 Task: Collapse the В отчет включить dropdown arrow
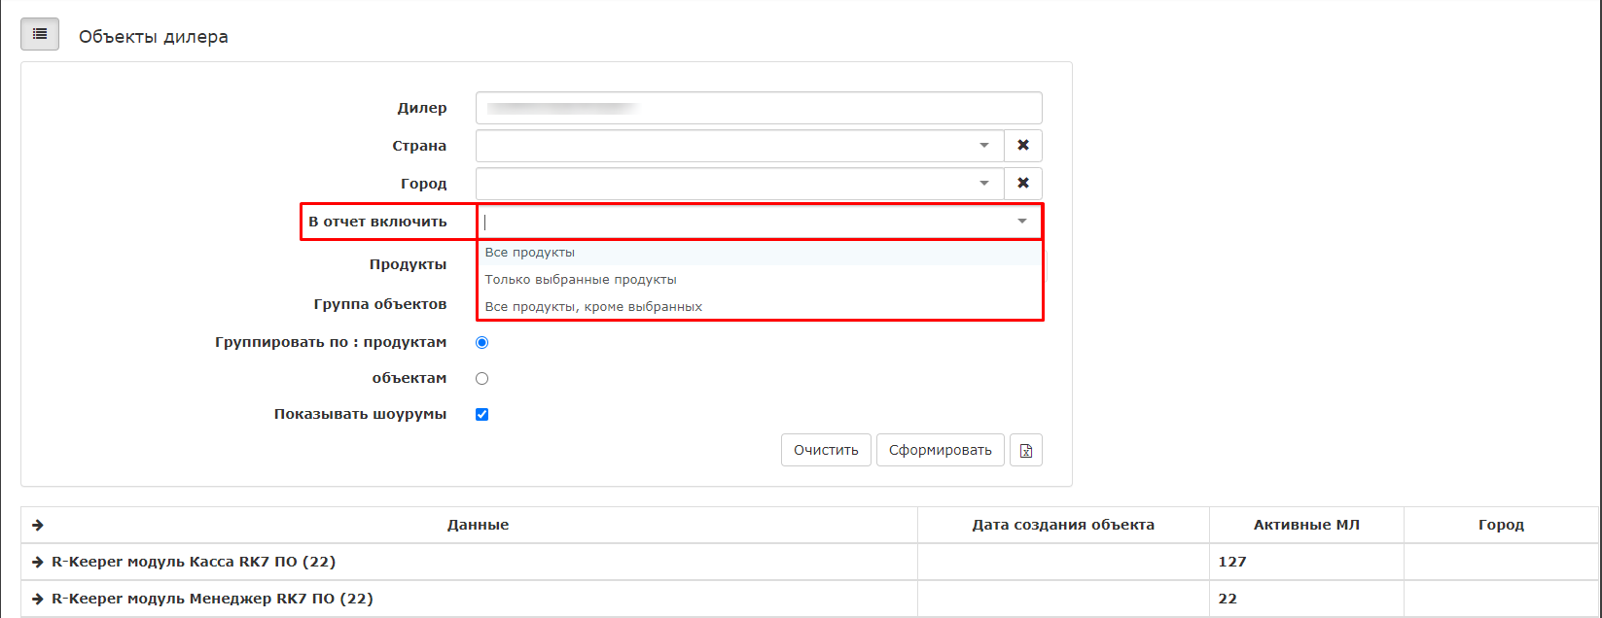pyautogui.click(x=1021, y=222)
